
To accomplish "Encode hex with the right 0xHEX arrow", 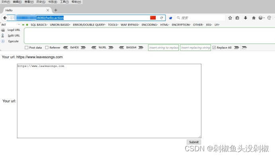I will click(x=83, y=48).
